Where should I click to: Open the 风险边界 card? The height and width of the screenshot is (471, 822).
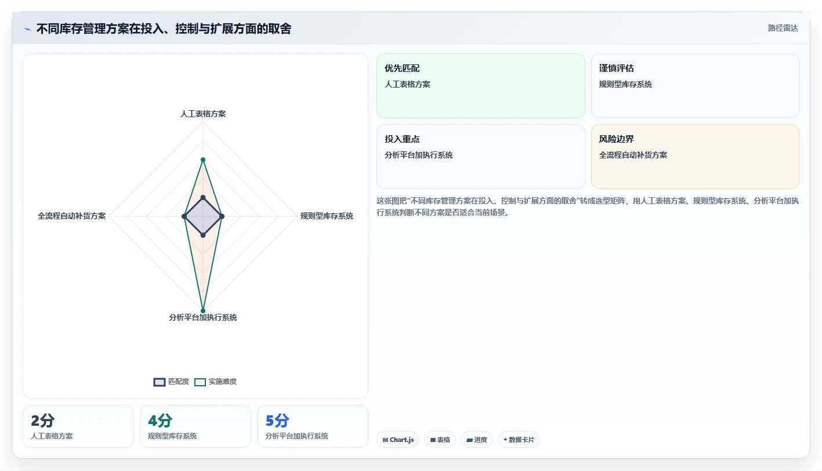point(695,157)
